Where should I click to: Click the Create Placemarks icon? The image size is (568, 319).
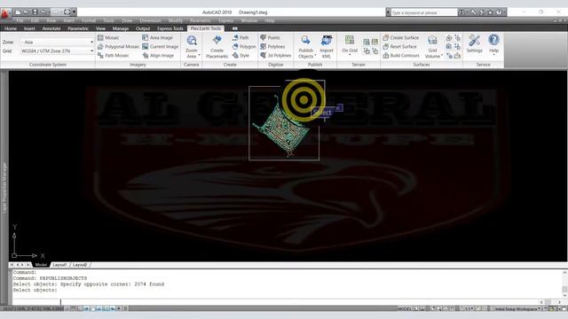coord(217,41)
